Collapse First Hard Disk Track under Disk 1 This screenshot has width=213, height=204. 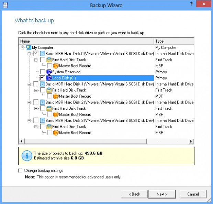pos(36,90)
